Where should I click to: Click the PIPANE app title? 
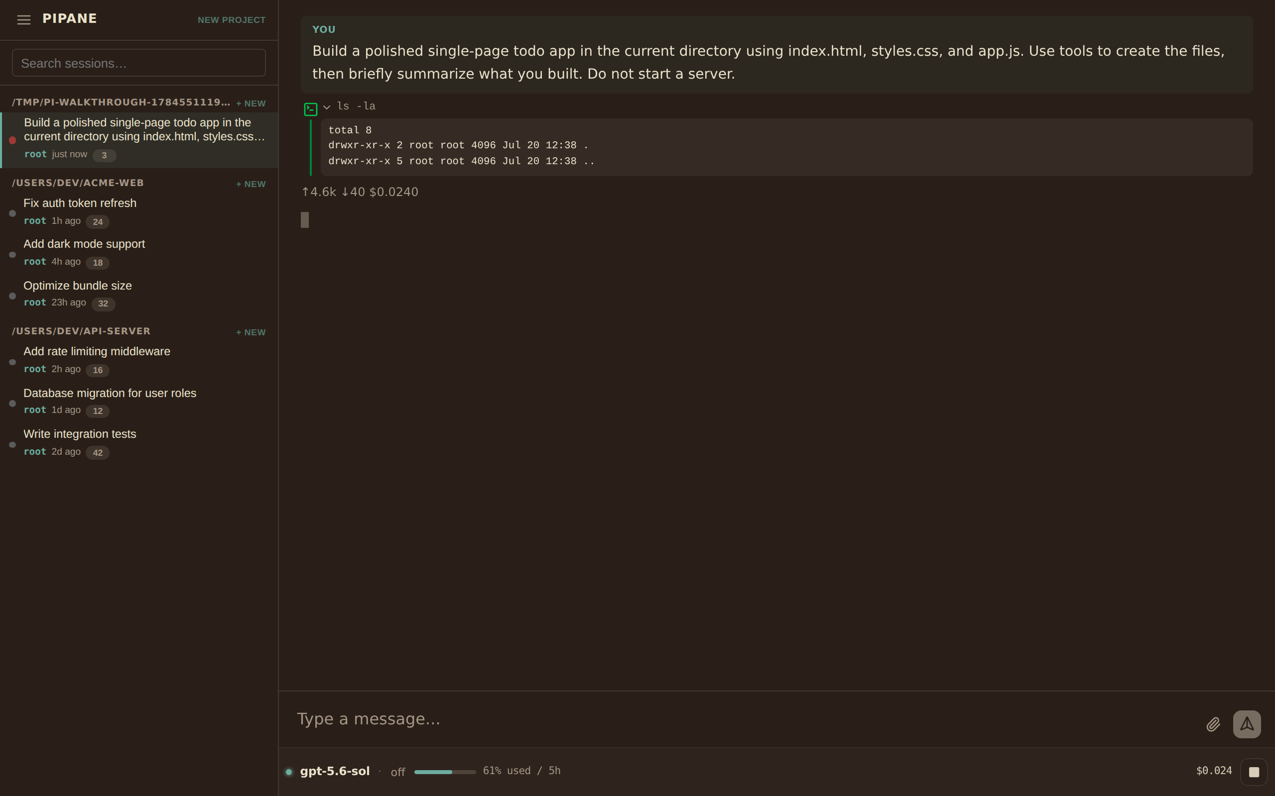[70, 19]
